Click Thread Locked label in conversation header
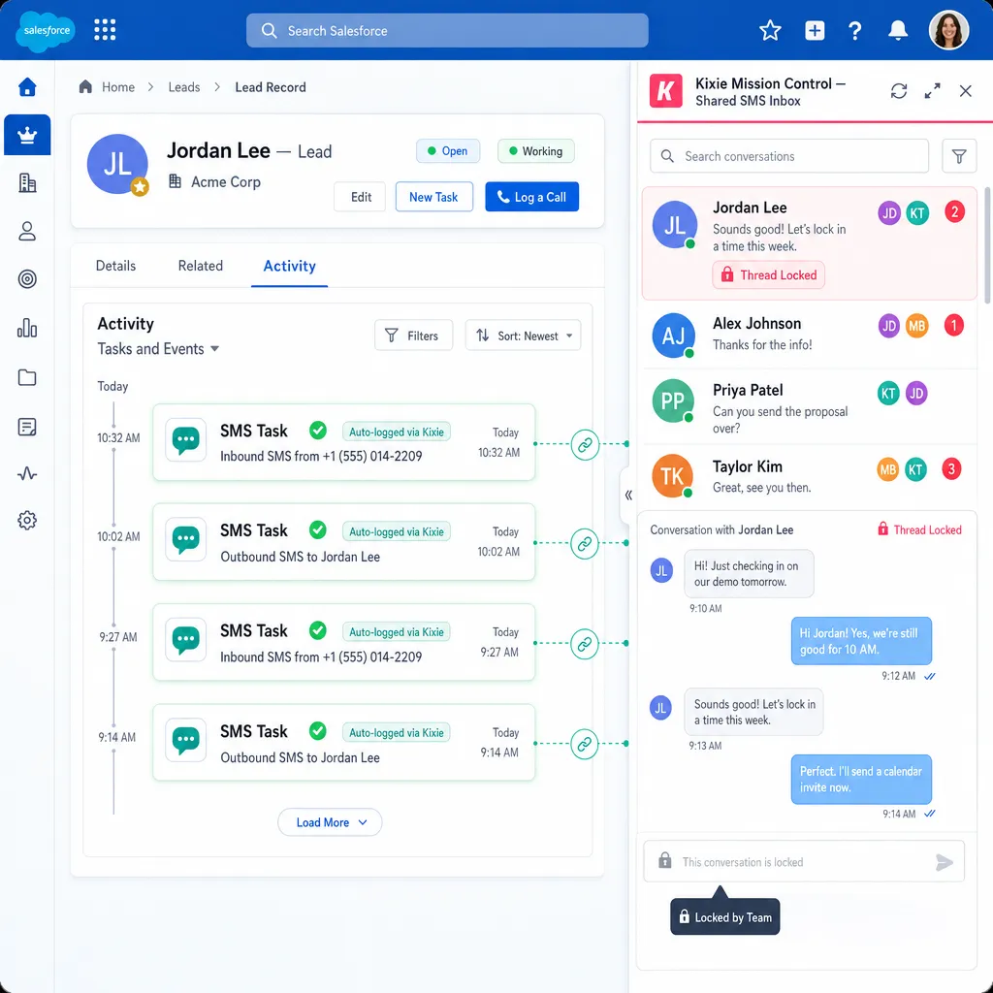 (919, 529)
